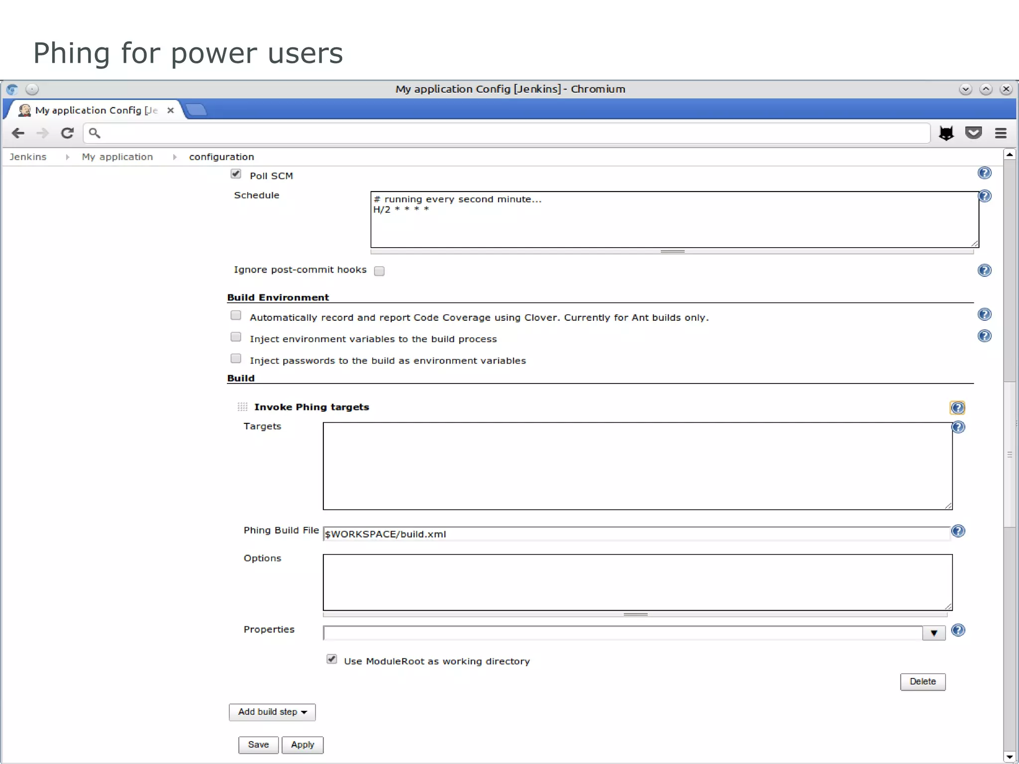
Task: Check Inject passwords as environment variables
Action: (236, 359)
